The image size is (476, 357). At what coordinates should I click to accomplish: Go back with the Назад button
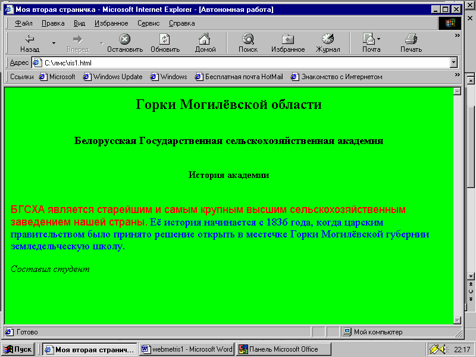[x=30, y=43]
